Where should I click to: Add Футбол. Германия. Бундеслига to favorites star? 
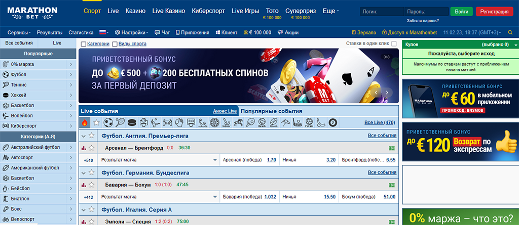coord(92,172)
